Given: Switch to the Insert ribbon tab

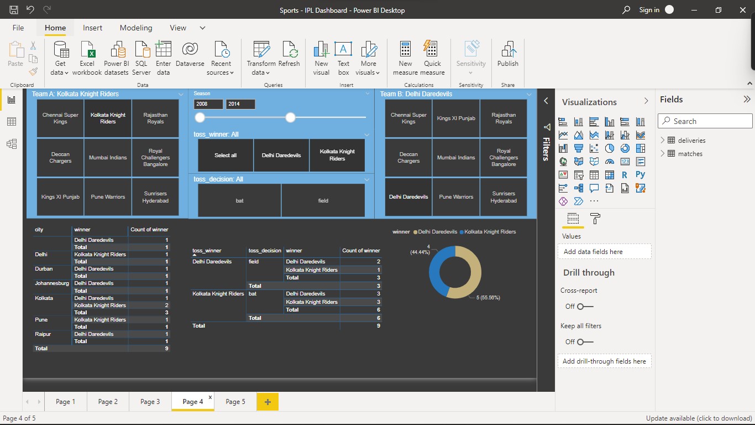Looking at the screenshot, I should (92, 28).
